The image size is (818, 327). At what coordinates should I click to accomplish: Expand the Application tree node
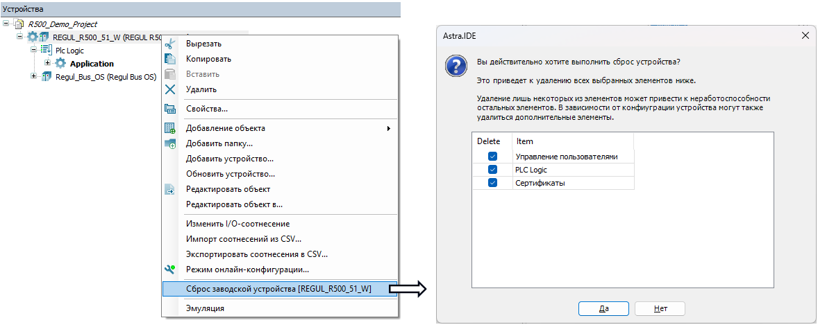(x=48, y=64)
